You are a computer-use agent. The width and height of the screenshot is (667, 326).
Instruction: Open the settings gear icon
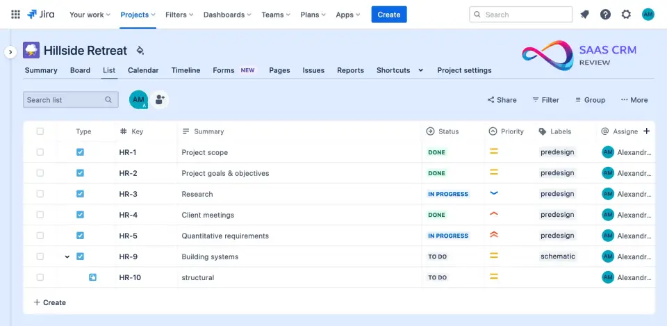pos(626,15)
